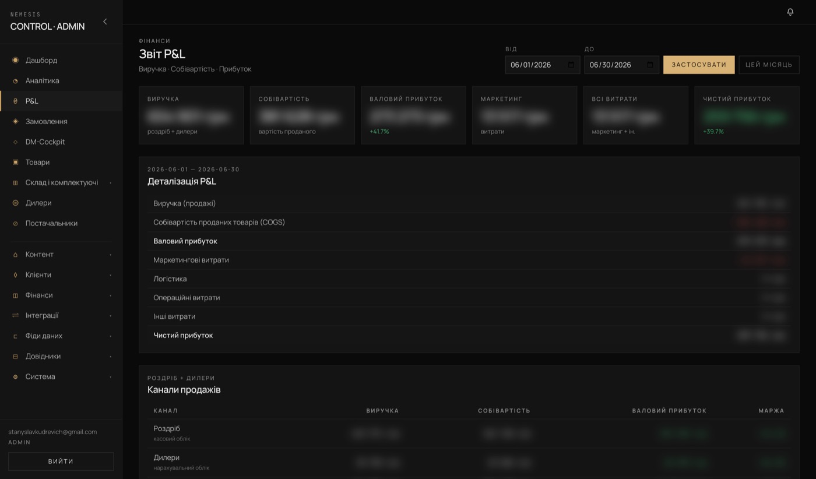Open Дилери page

pyautogui.click(x=61, y=203)
